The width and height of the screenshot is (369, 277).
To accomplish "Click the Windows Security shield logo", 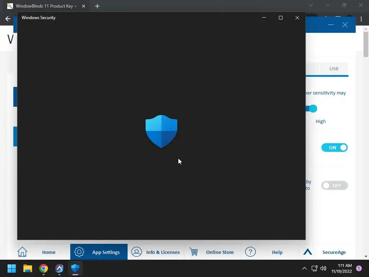I will (161, 131).
